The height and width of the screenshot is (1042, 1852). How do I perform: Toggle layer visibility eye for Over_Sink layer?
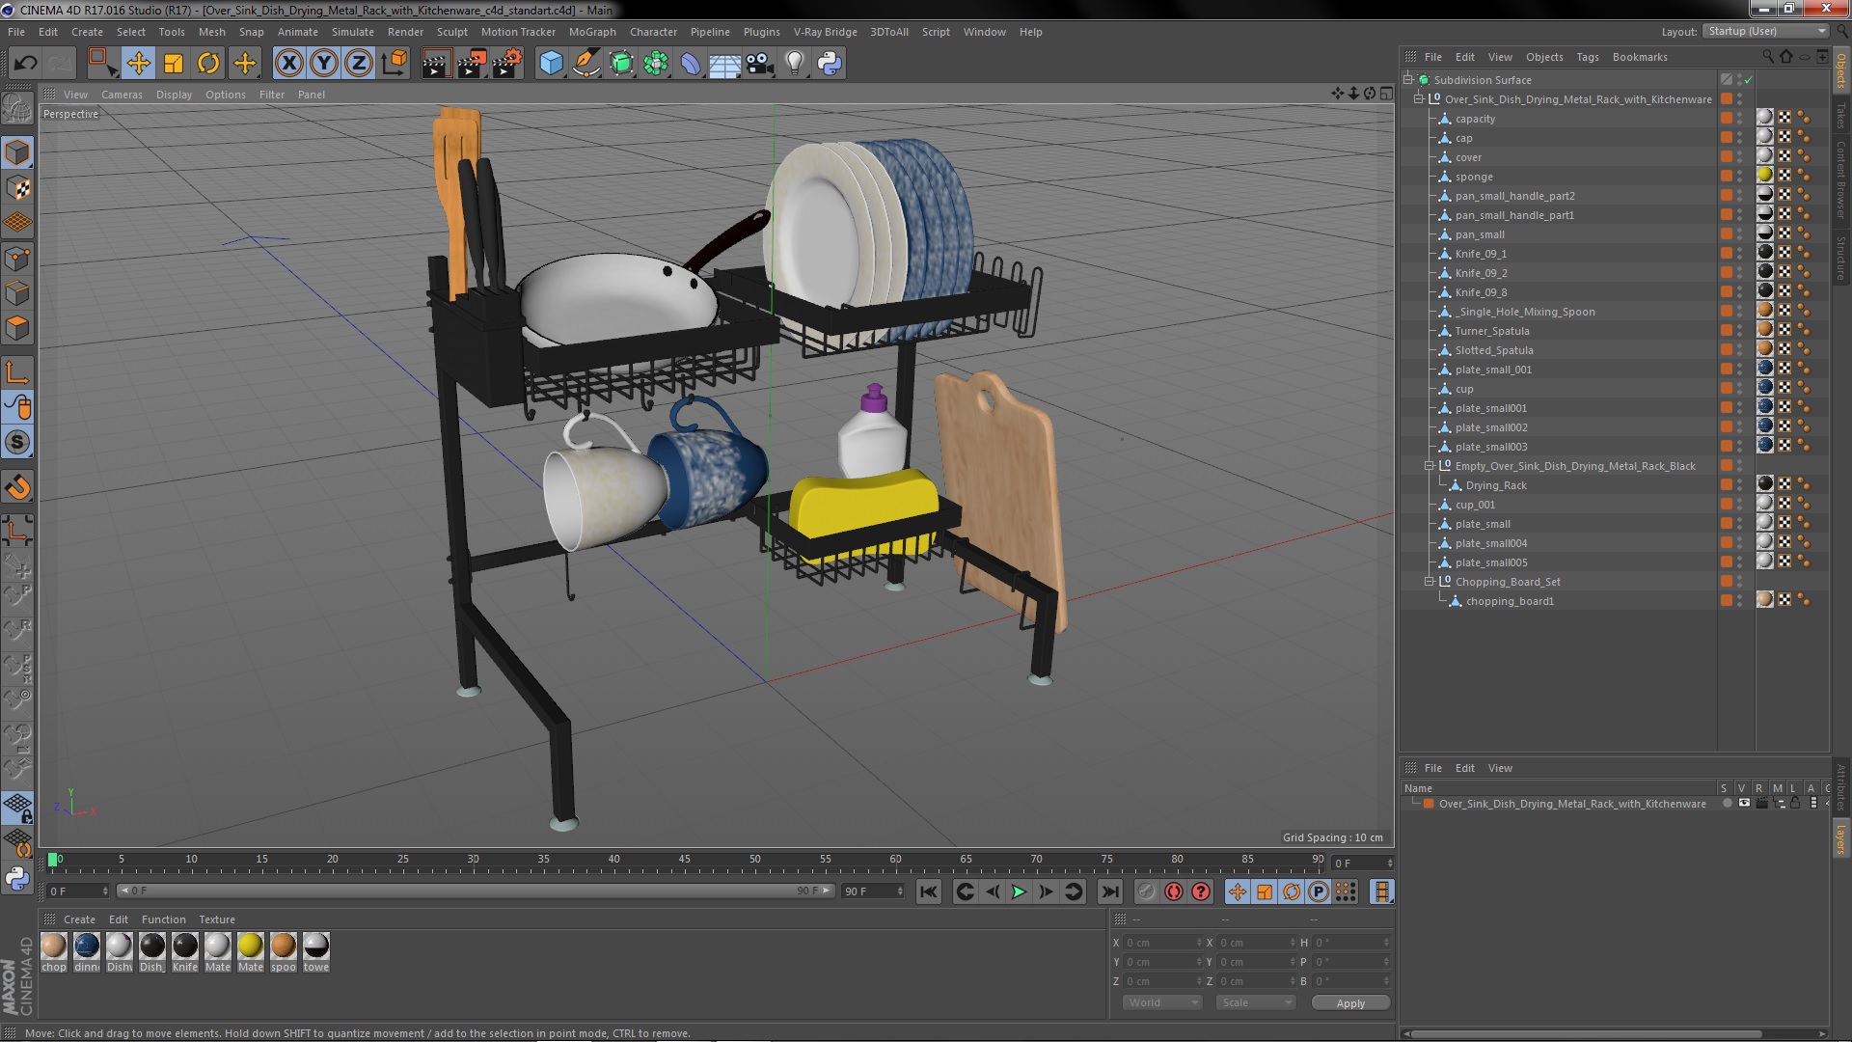click(1744, 804)
